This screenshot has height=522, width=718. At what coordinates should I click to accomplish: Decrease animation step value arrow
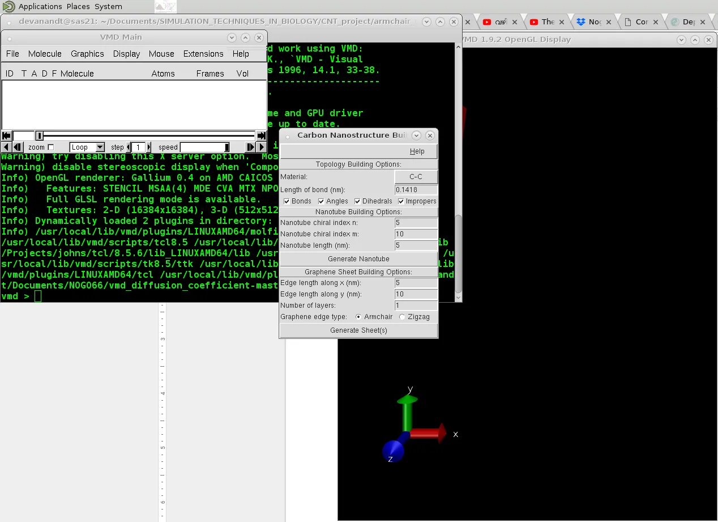tap(128, 147)
